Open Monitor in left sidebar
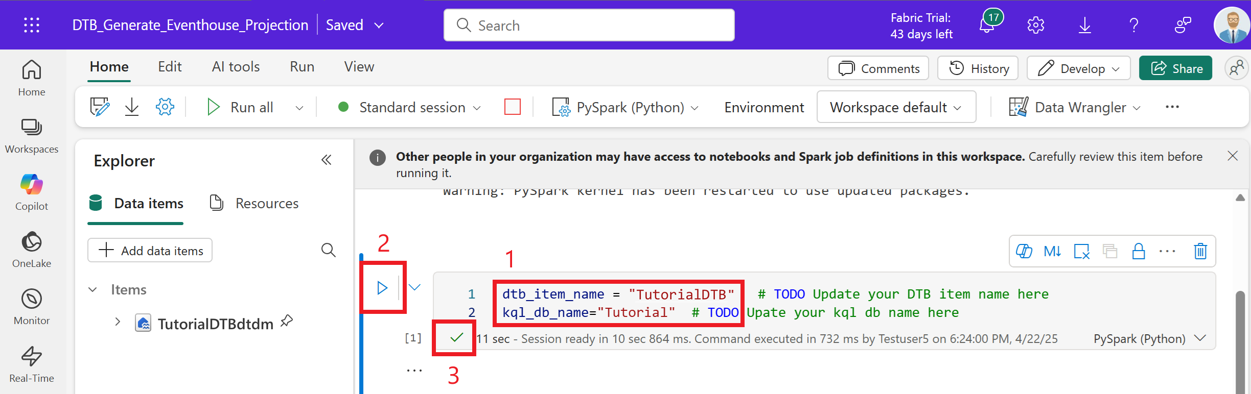The width and height of the screenshot is (1251, 394). pos(32,307)
